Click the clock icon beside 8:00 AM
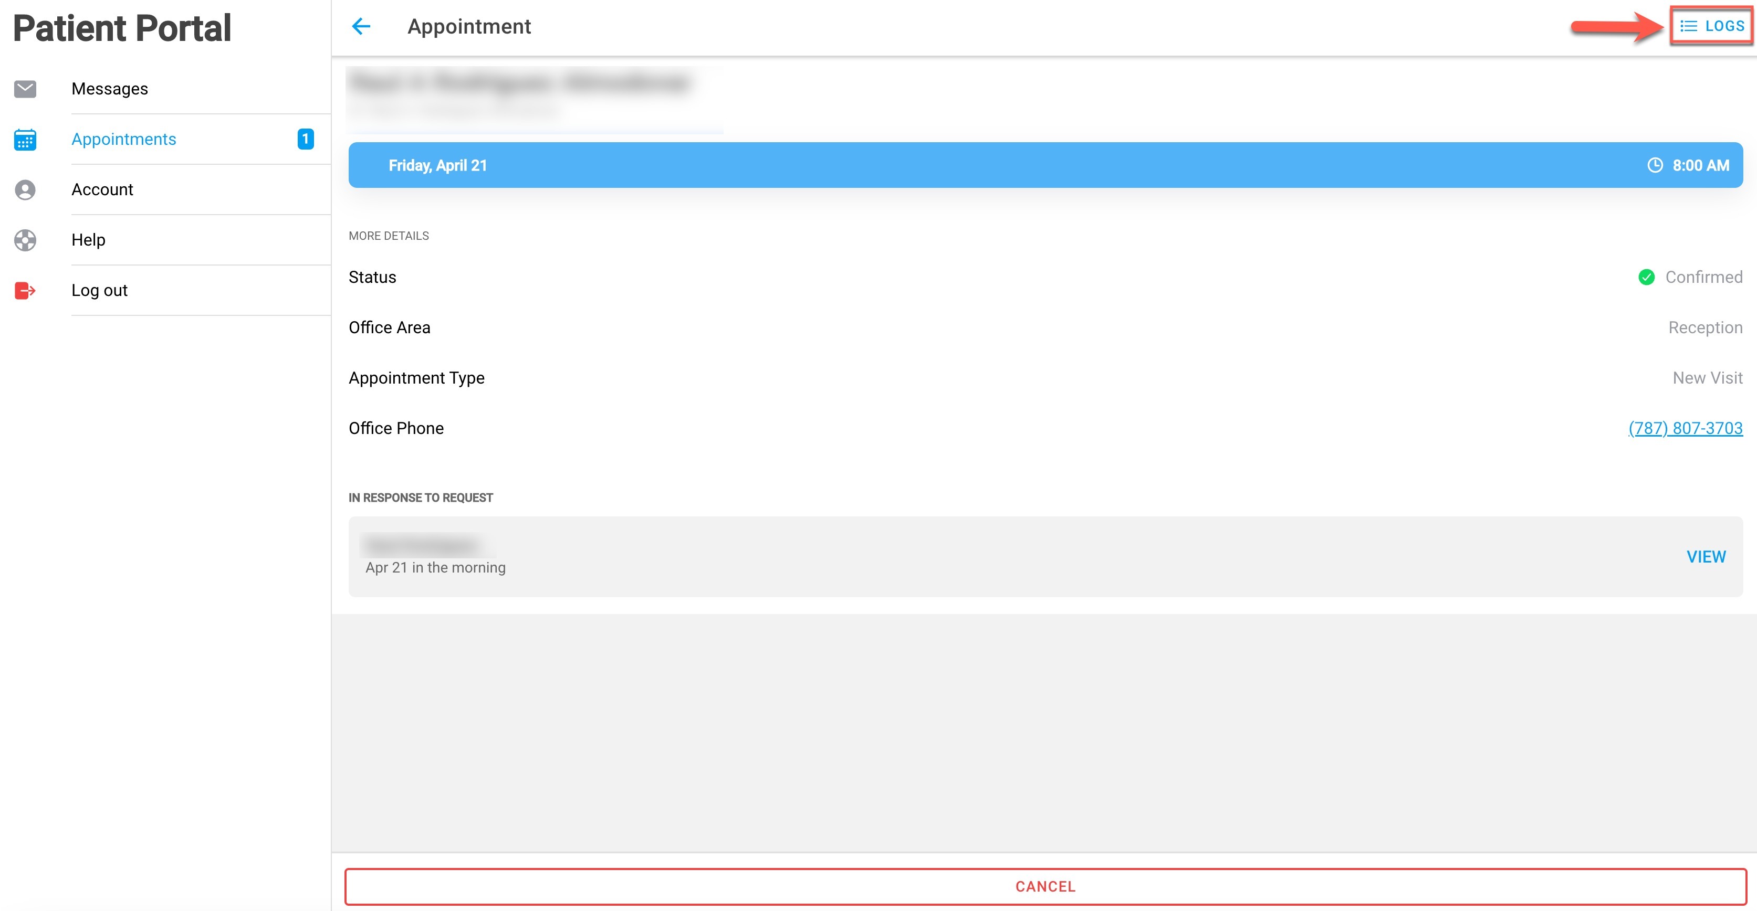The height and width of the screenshot is (911, 1757). 1655,166
